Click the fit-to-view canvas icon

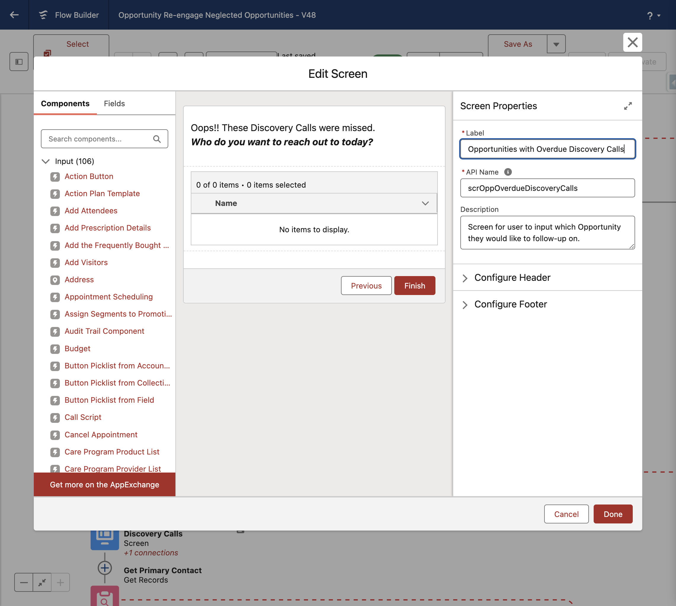[x=42, y=582]
